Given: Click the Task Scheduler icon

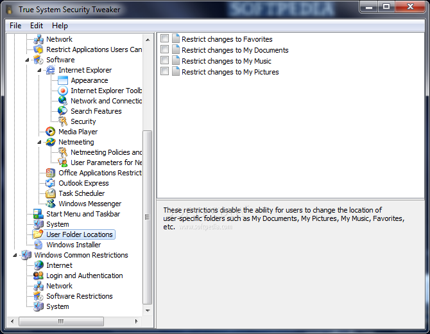Looking at the screenshot, I should (51, 193).
